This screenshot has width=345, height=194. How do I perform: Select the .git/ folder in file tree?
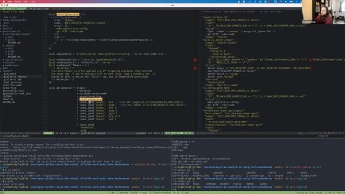pyautogui.click(x=6, y=23)
